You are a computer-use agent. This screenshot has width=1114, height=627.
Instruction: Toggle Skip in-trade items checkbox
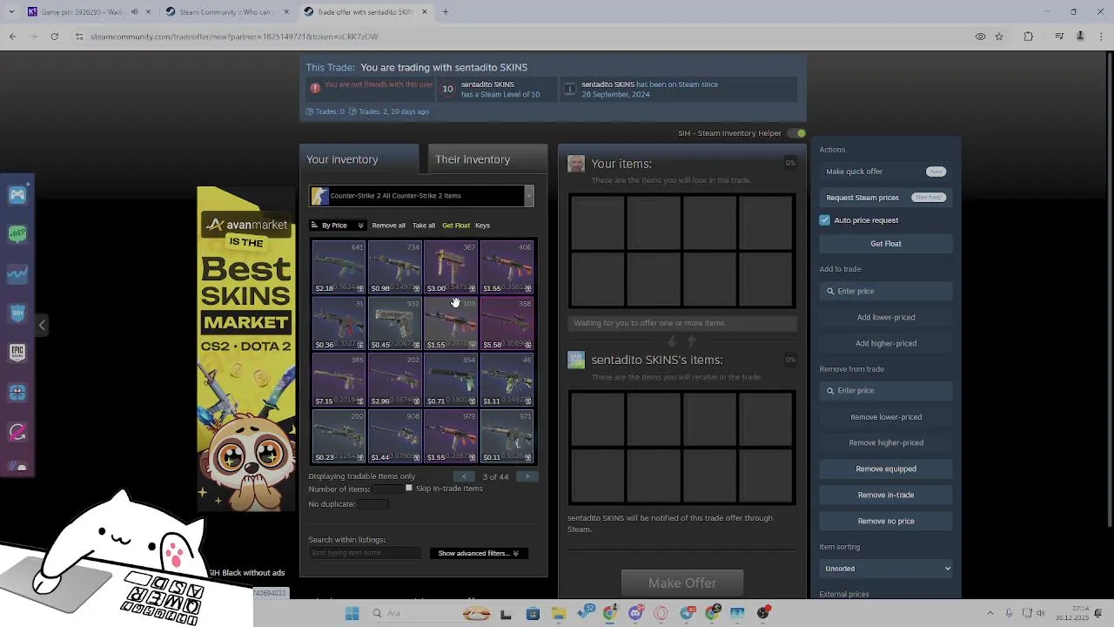point(409,489)
